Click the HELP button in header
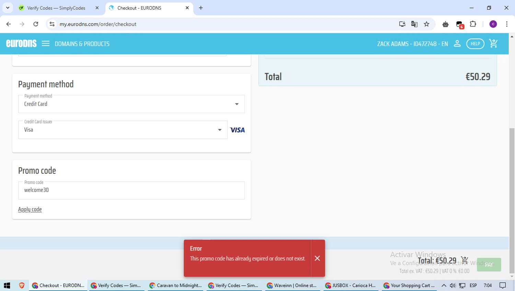Screen dimensions: 515x291 pos(475,44)
